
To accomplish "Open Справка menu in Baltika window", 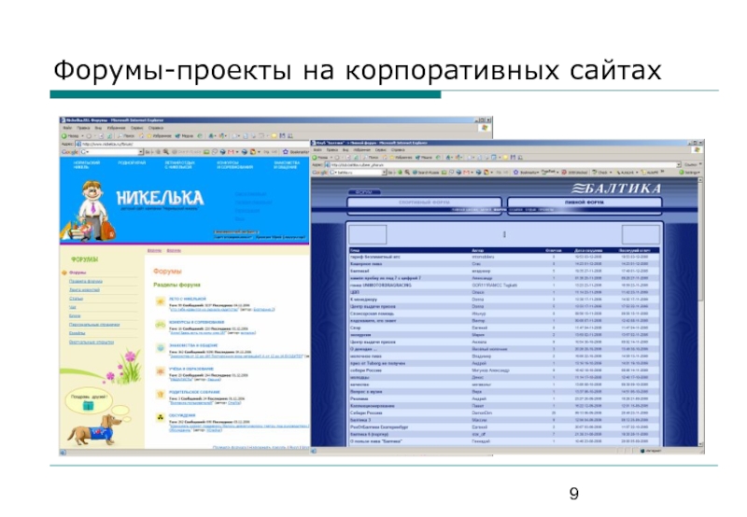I will tap(398, 149).
